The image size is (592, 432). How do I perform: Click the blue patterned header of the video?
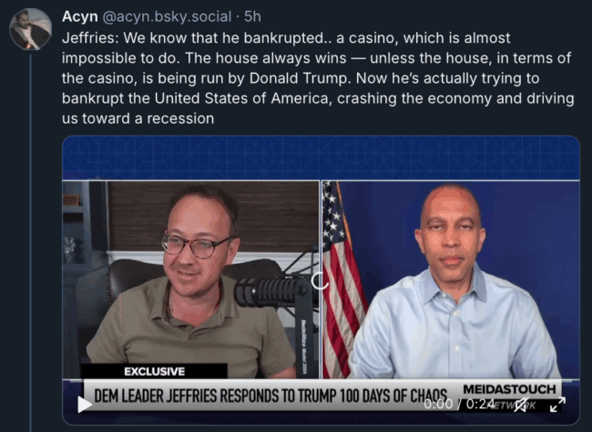[321, 157]
